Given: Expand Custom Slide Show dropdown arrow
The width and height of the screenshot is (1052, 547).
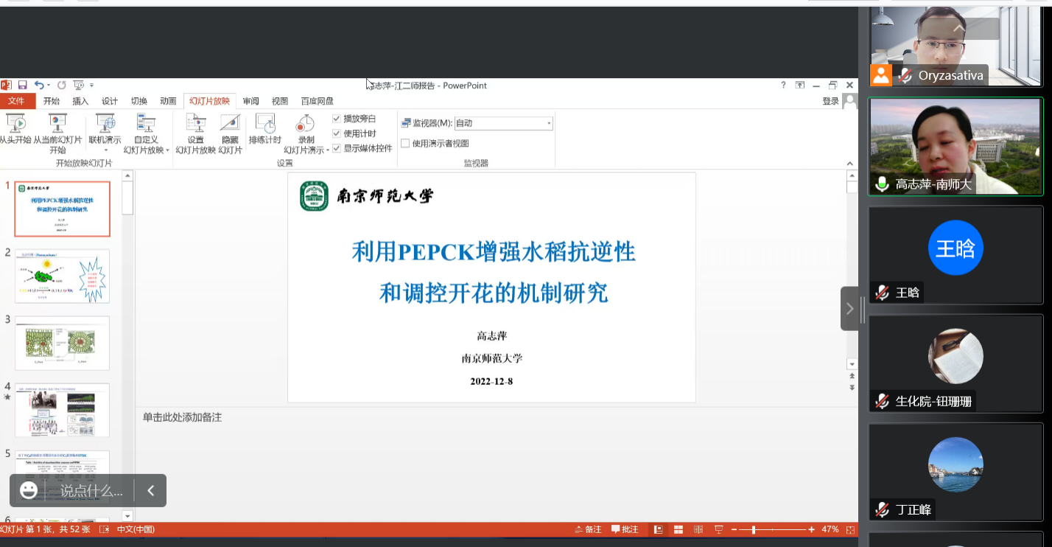Looking at the screenshot, I should click(168, 150).
